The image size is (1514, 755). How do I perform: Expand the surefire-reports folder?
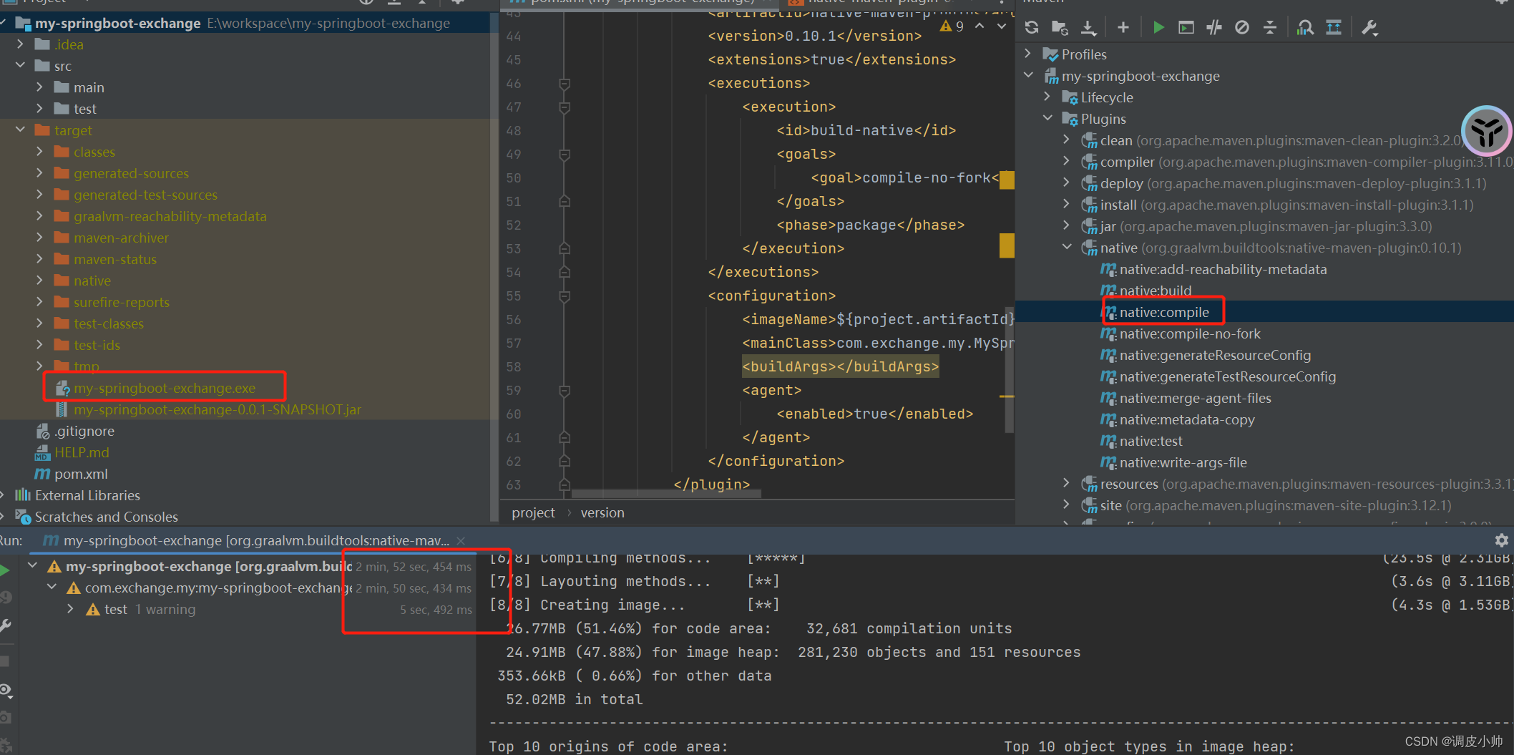click(41, 301)
